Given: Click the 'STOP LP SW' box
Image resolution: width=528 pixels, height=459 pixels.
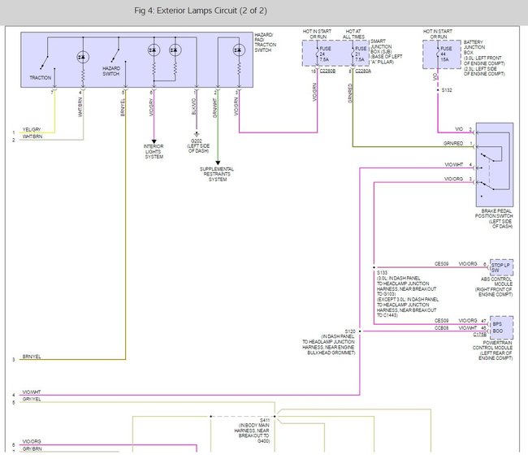Looking at the screenshot, I should (501, 268).
